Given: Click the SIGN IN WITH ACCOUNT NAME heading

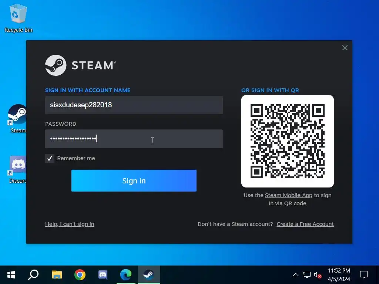Looking at the screenshot, I should [x=88, y=90].
